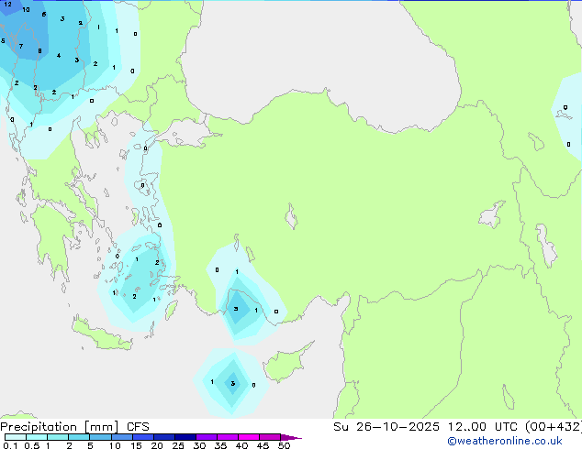Image resolution: width=582 pixels, height=449 pixels.
Task: Click the legend label '25'
Action: pos(178,445)
